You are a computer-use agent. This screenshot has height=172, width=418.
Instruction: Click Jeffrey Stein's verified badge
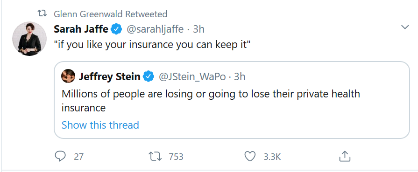[149, 77]
